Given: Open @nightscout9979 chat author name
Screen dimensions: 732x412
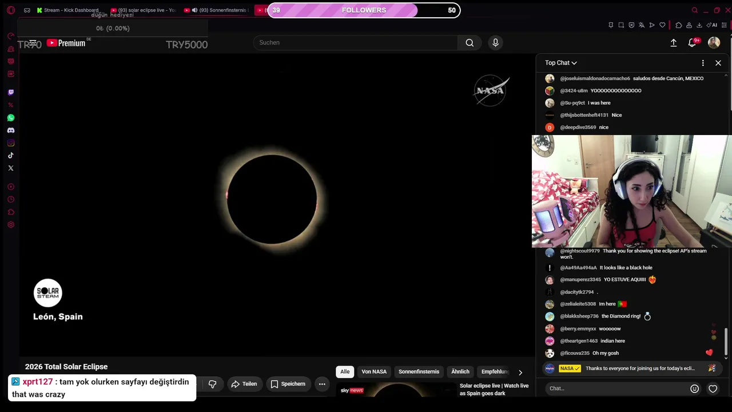Looking at the screenshot, I should [x=580, y=251].
